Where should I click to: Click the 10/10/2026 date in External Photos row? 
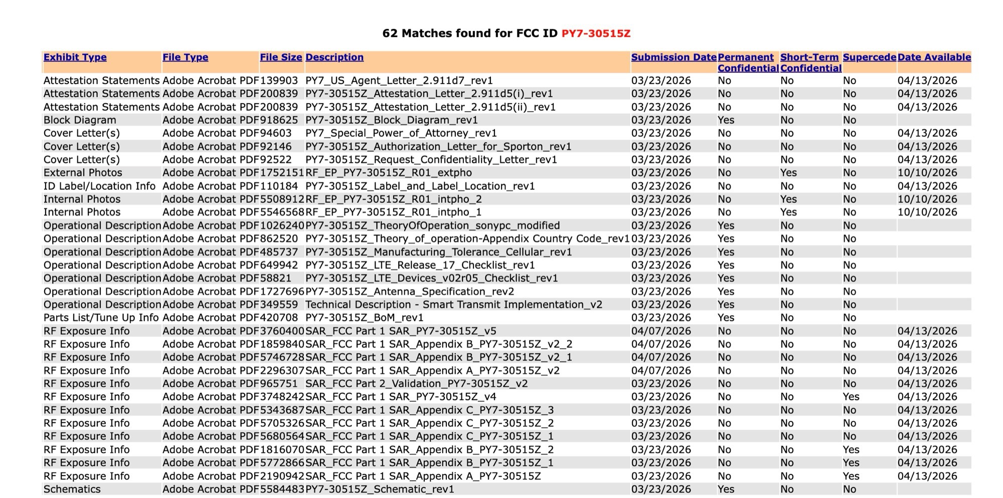[927, 173]
